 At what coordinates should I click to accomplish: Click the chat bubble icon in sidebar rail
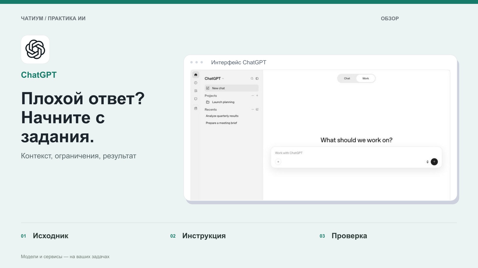tap(196, 99)
